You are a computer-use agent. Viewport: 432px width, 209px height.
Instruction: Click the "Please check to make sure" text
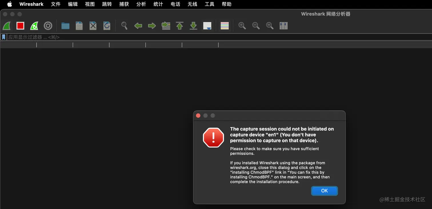coord(275,151)
